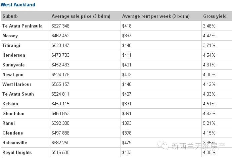Screen dimensions: 232x158
Task: Select the Royal Heights suburb cell
Action: (26, 152)
